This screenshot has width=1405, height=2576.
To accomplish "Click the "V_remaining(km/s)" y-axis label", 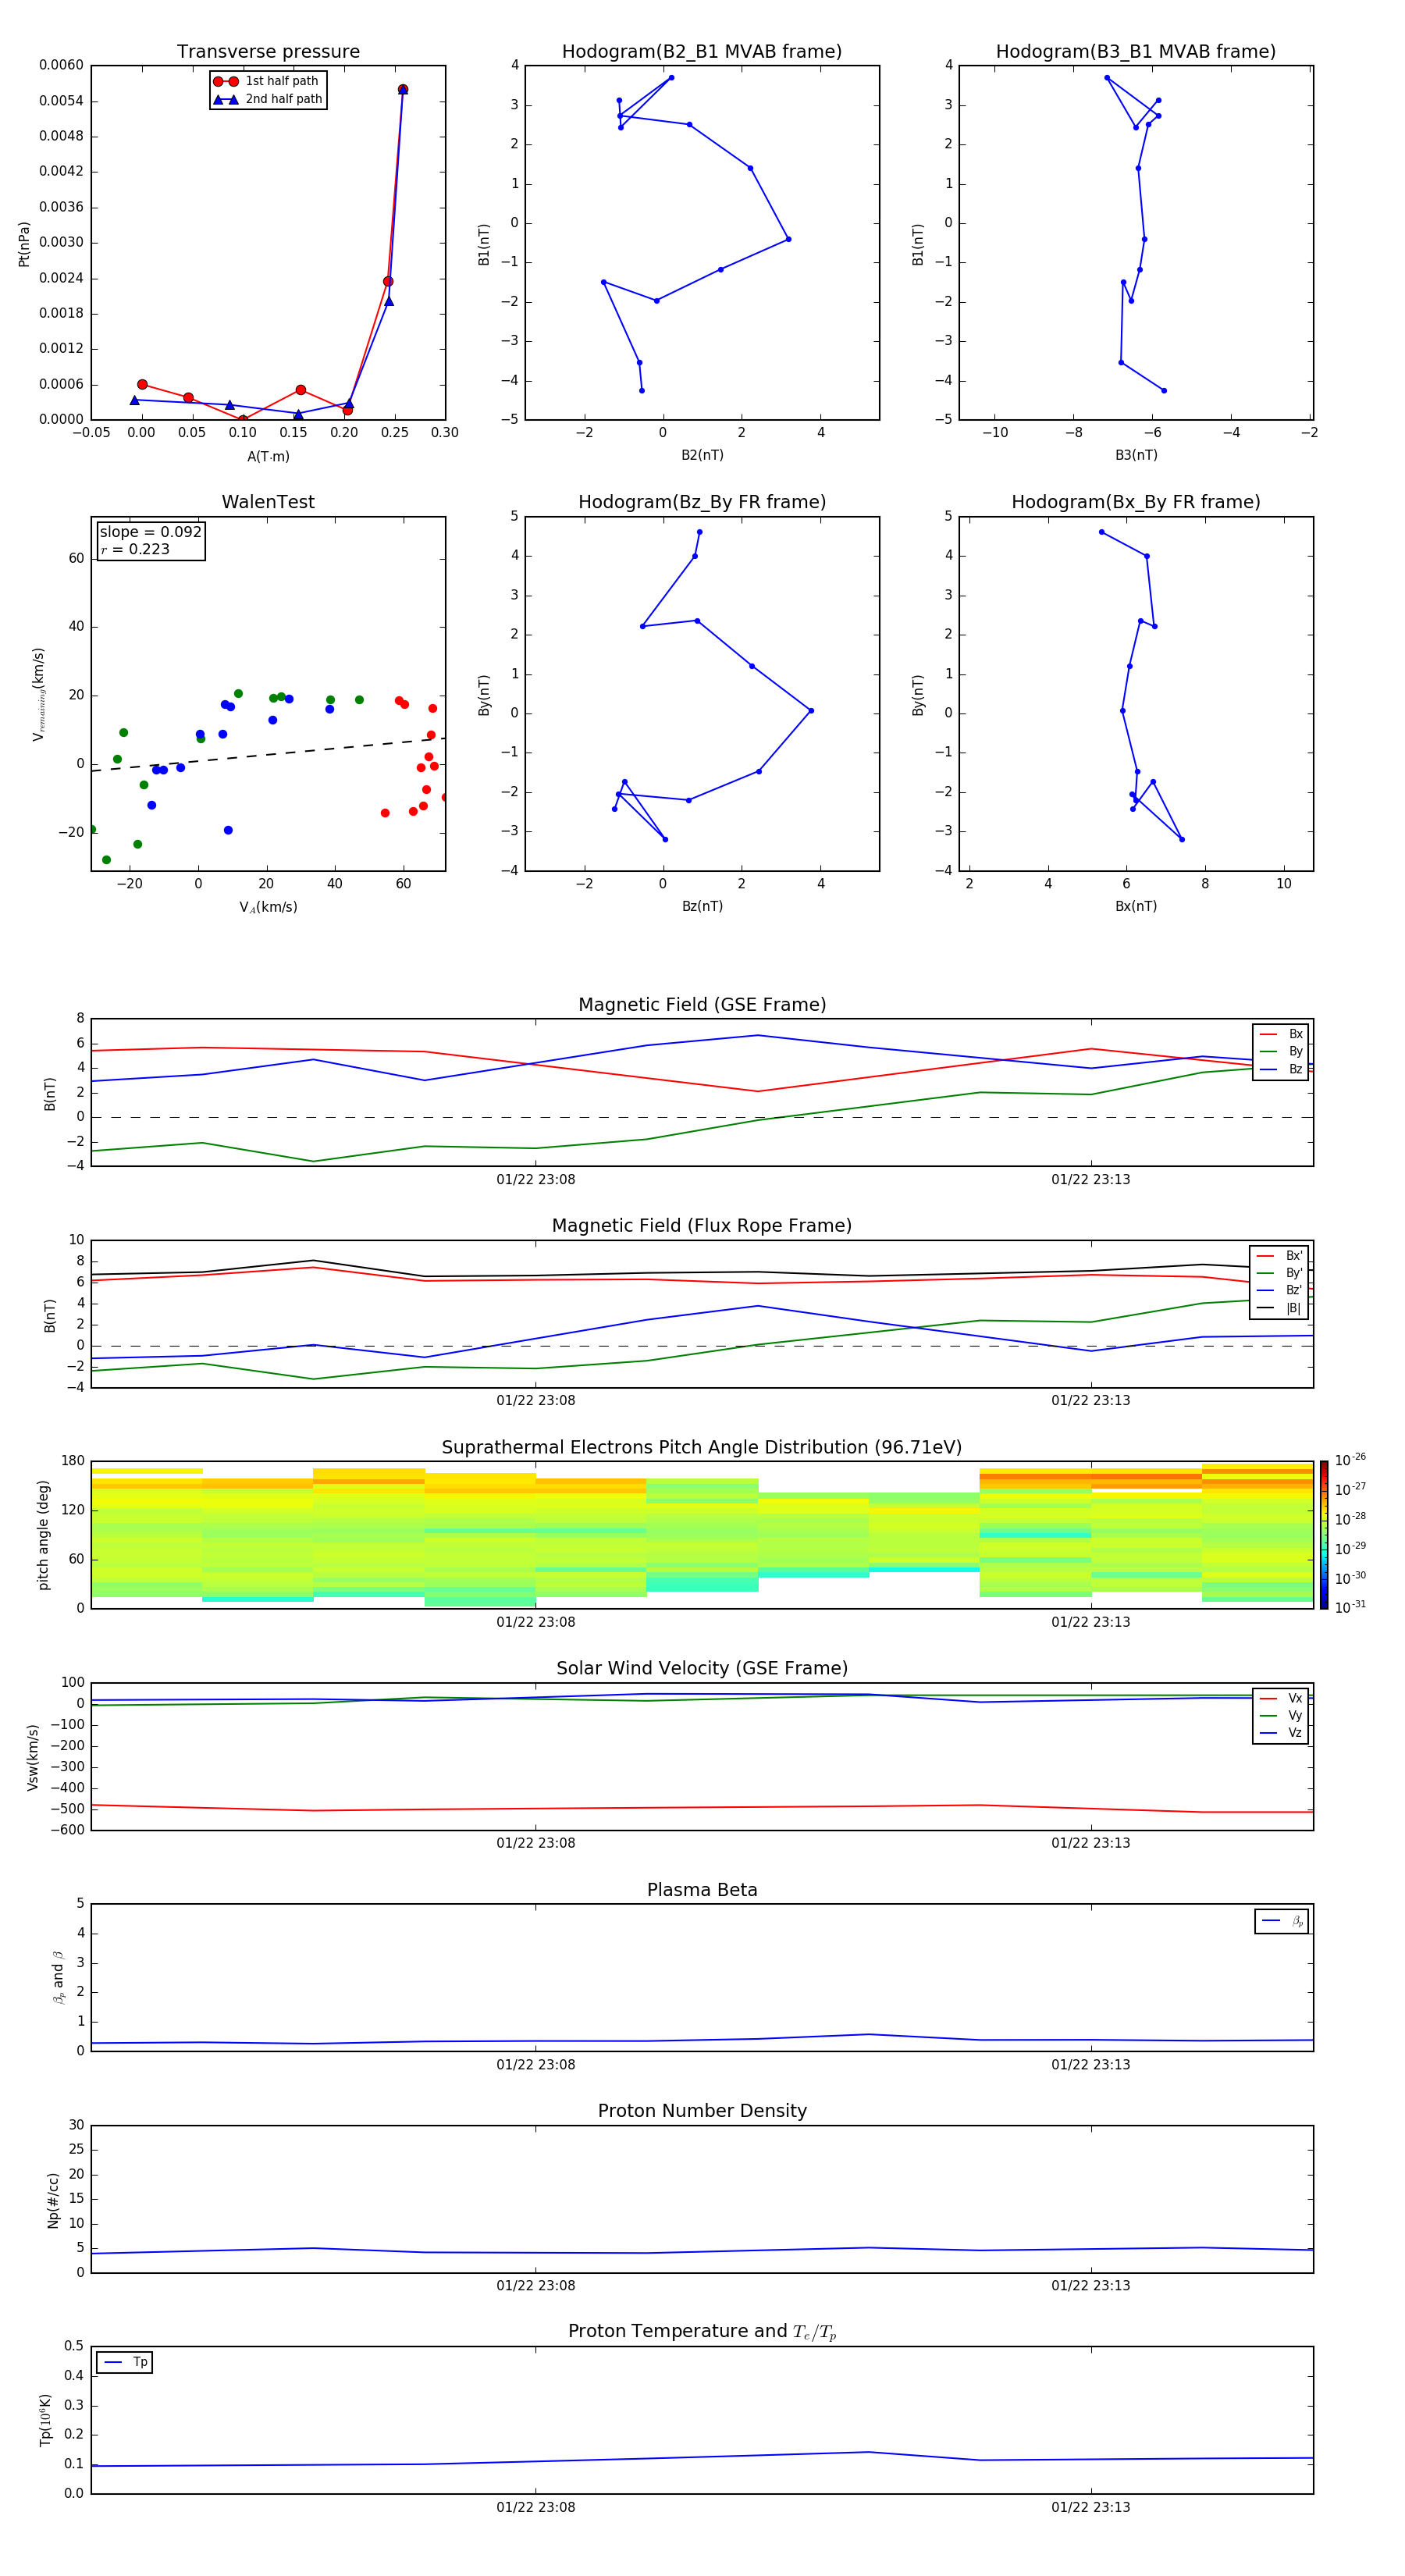I will (x=39, y=694).
